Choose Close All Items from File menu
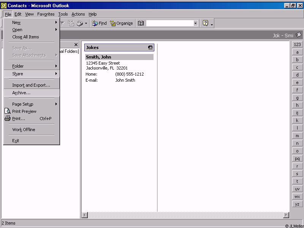304x228 pixels. (x=32, y=37)
